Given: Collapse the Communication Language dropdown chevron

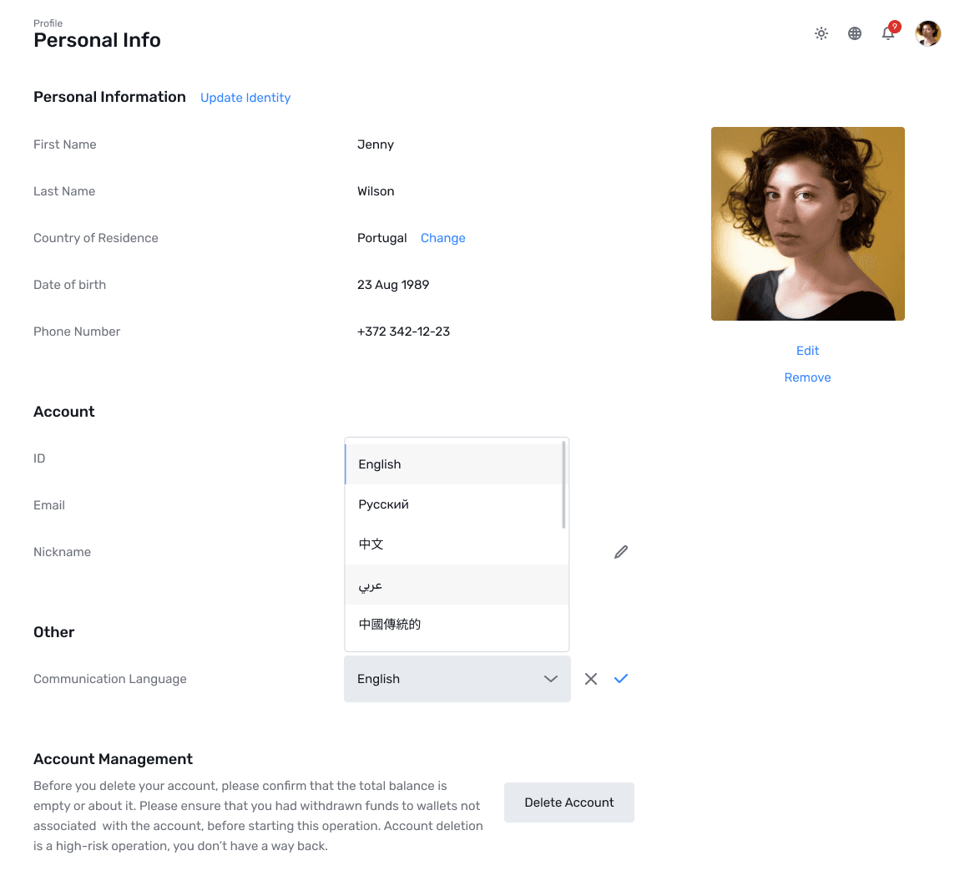Looking at the screenshot, I should tap(551, 679).
